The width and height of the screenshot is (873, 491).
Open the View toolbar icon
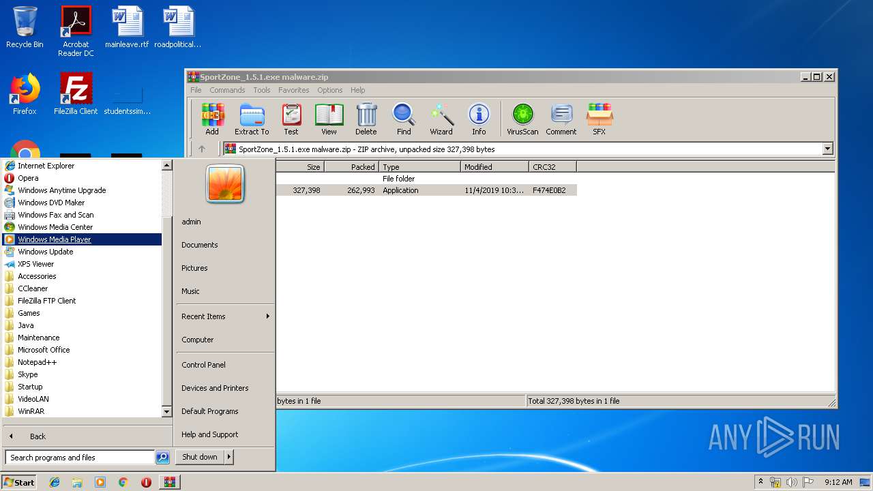coord(329,119)
